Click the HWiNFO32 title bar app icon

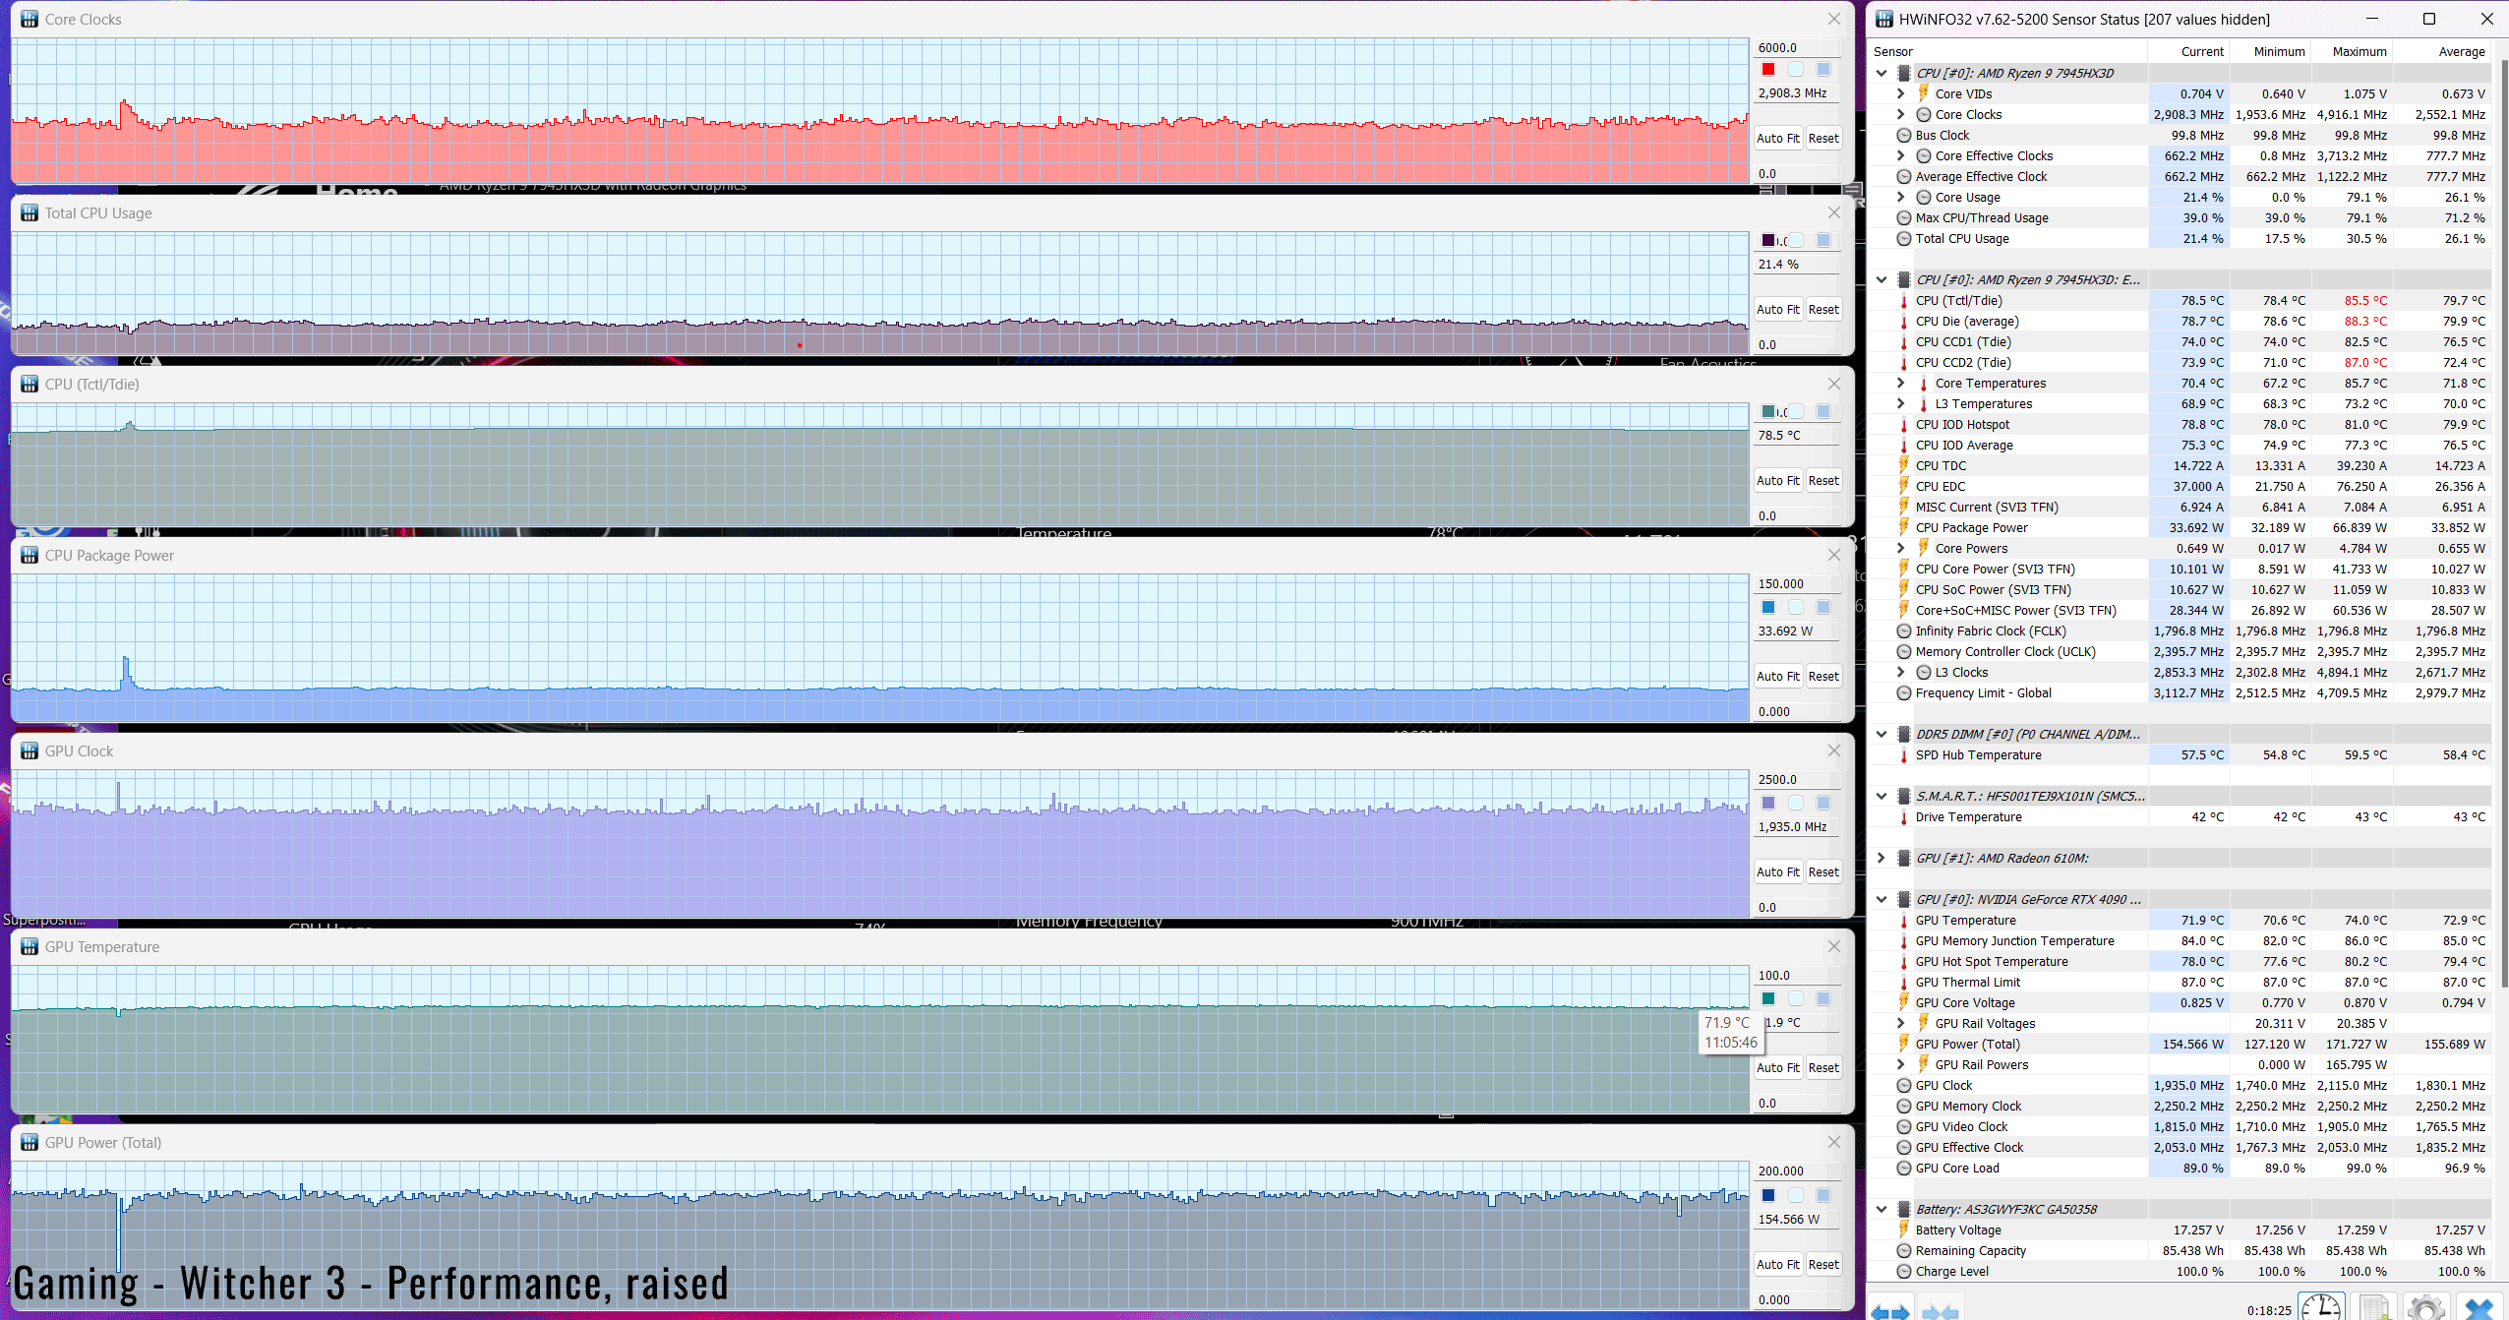(1883, 19)
